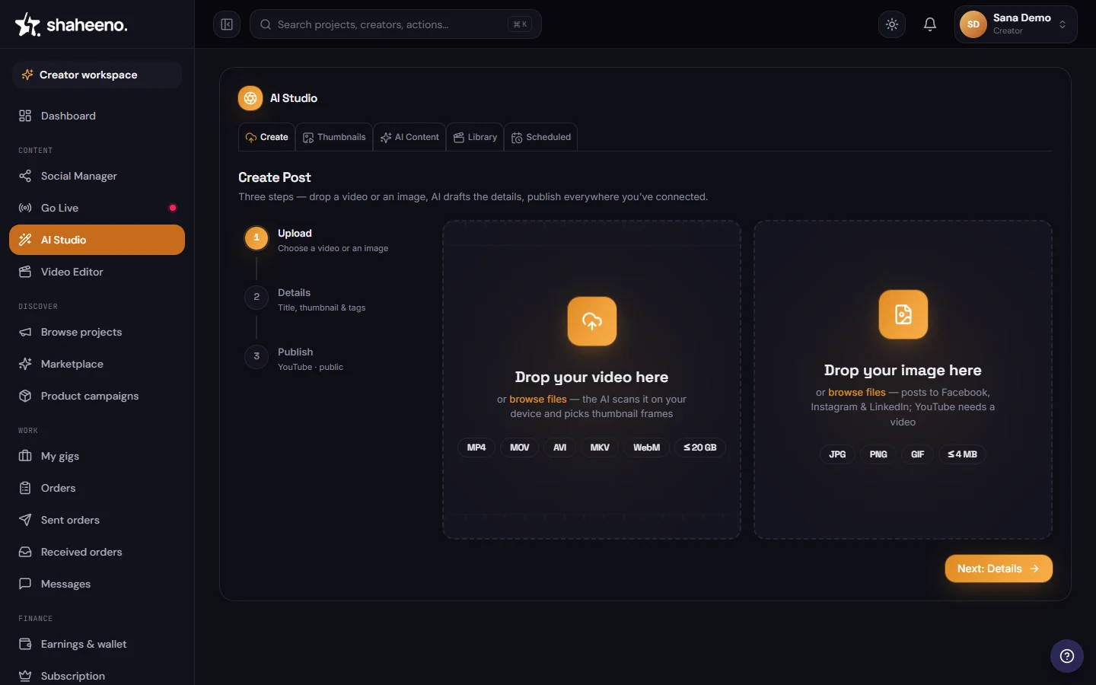Select step 1 Upload circle
This screenshot has height=685, width=1096.
(x=256, y=237)
